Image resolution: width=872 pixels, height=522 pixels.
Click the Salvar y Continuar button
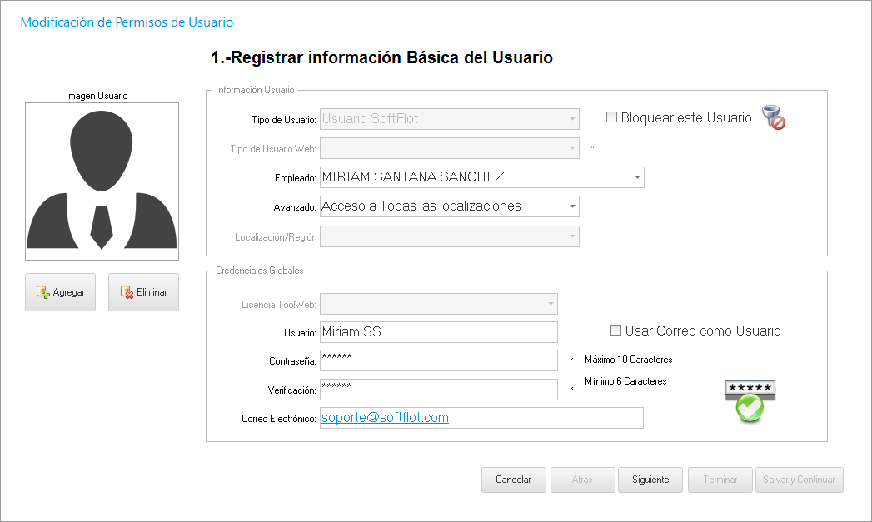tap(800, 480)
